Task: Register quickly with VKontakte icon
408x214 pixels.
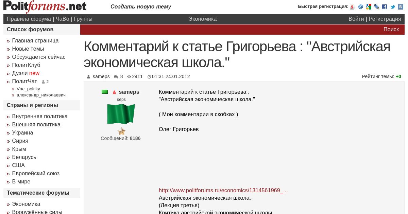Action: click(401, 7)
